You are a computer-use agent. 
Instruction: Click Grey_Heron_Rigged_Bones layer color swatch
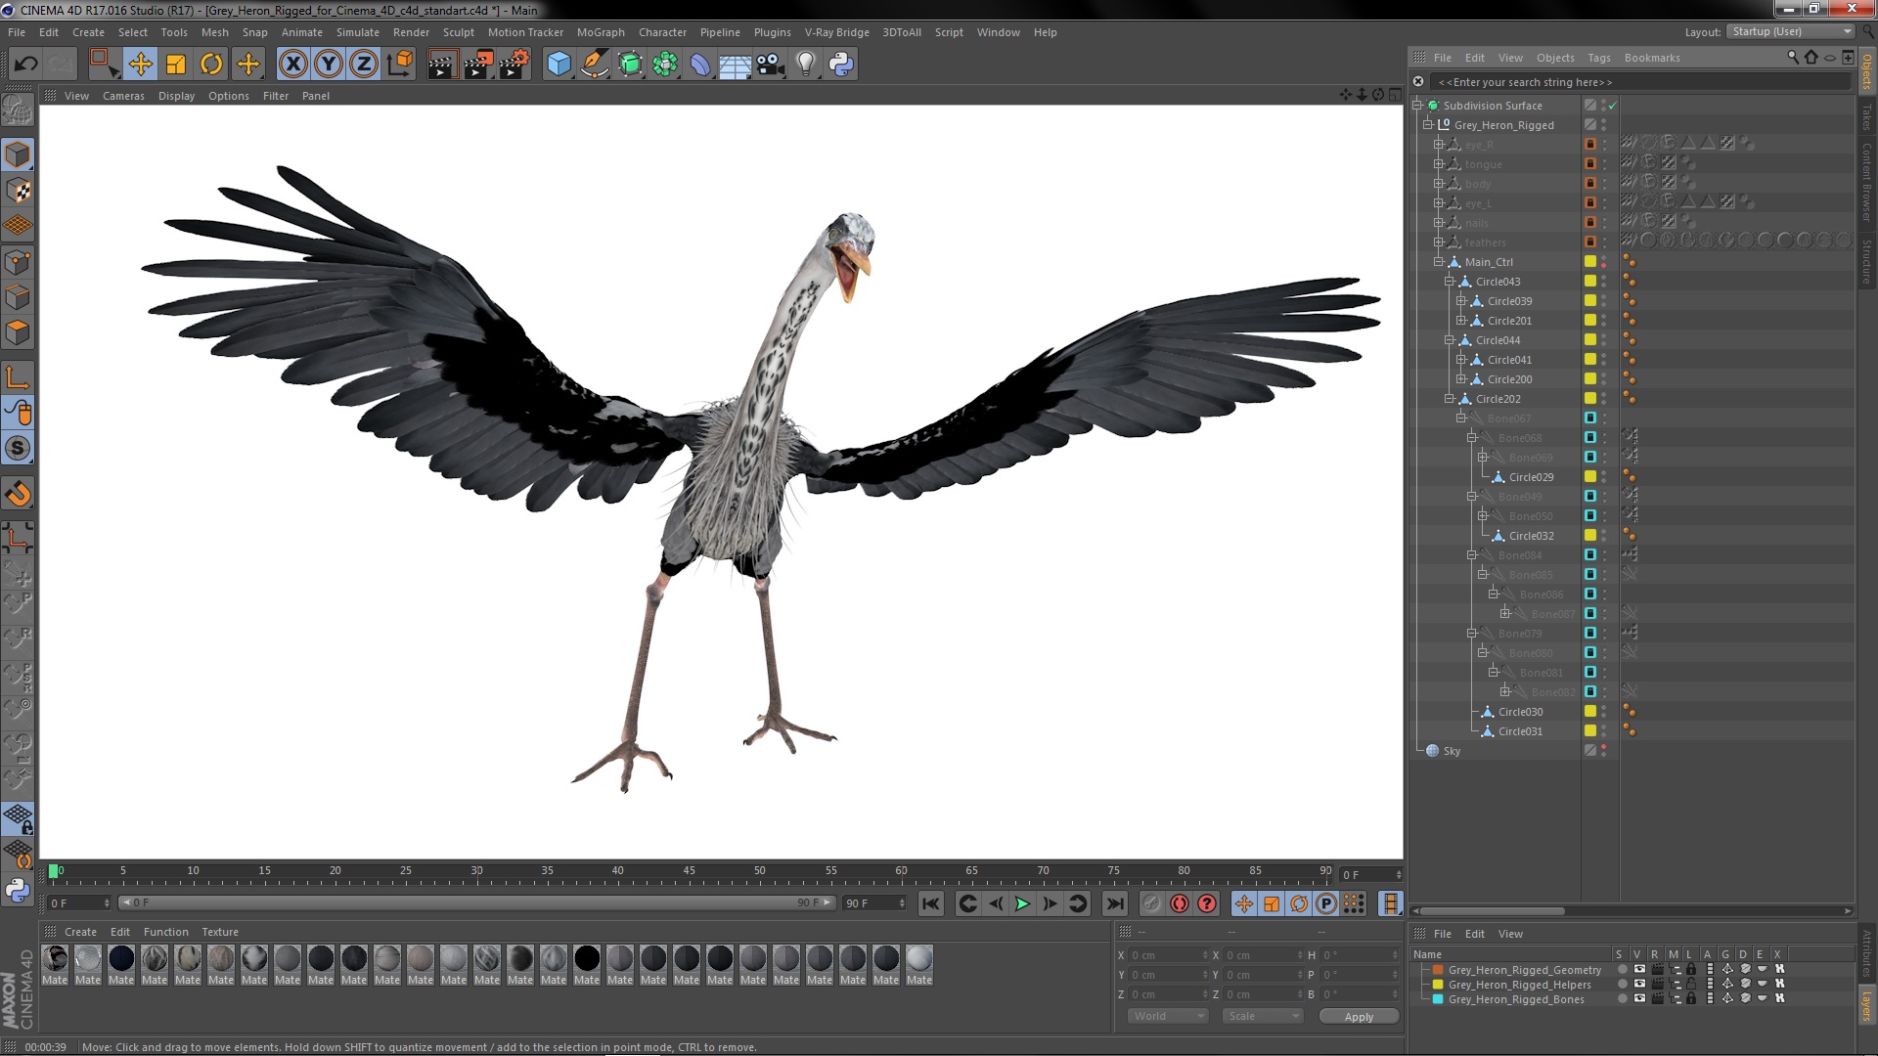click(x=1438, y=999)
